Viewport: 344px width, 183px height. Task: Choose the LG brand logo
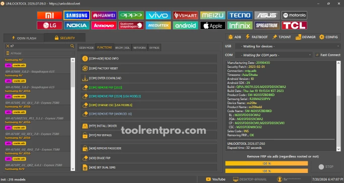point(49,26)
